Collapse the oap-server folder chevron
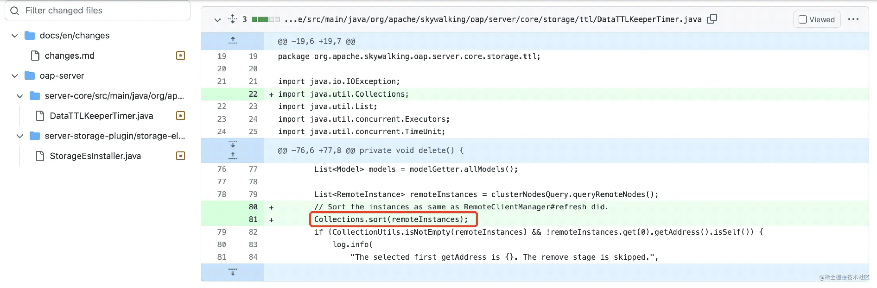The image size is (877, 288). point(15,76)
